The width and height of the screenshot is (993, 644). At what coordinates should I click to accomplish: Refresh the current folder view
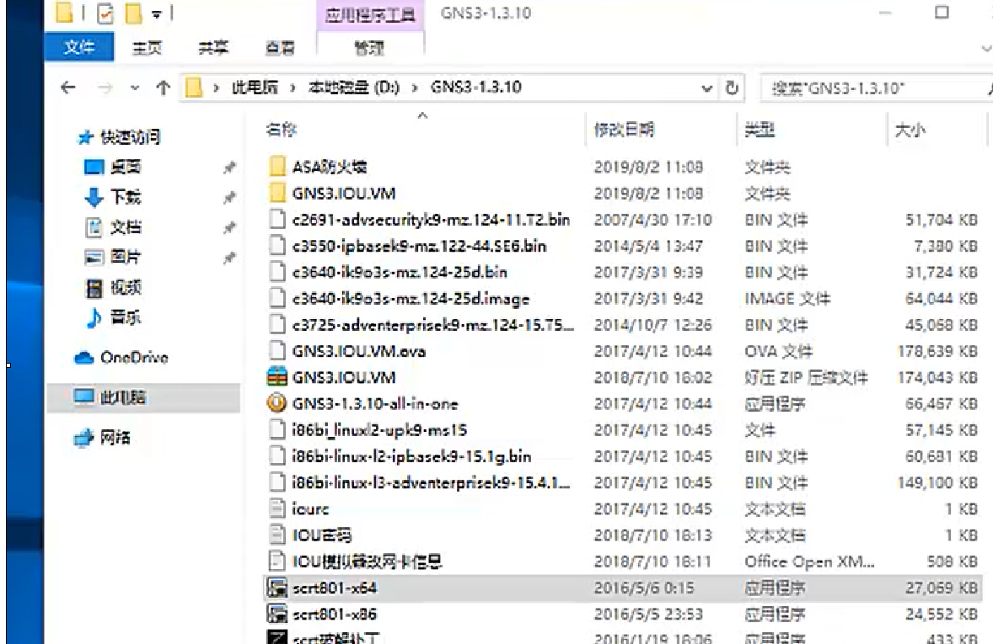pyautogui.click(x=732, y=88)
